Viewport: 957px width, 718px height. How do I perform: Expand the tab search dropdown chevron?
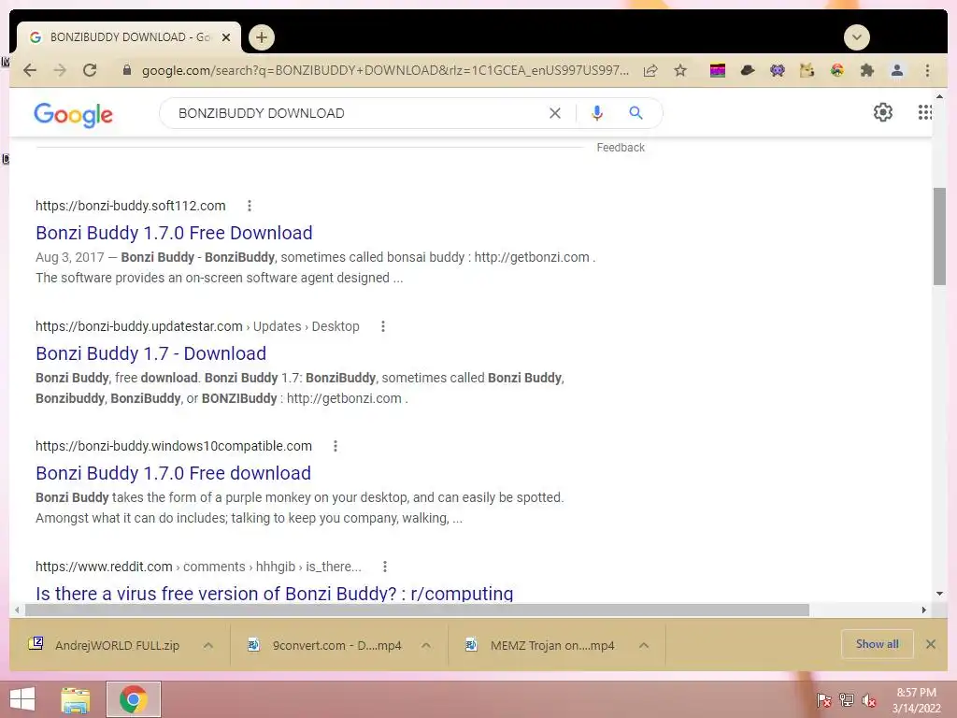pos(857,37)
